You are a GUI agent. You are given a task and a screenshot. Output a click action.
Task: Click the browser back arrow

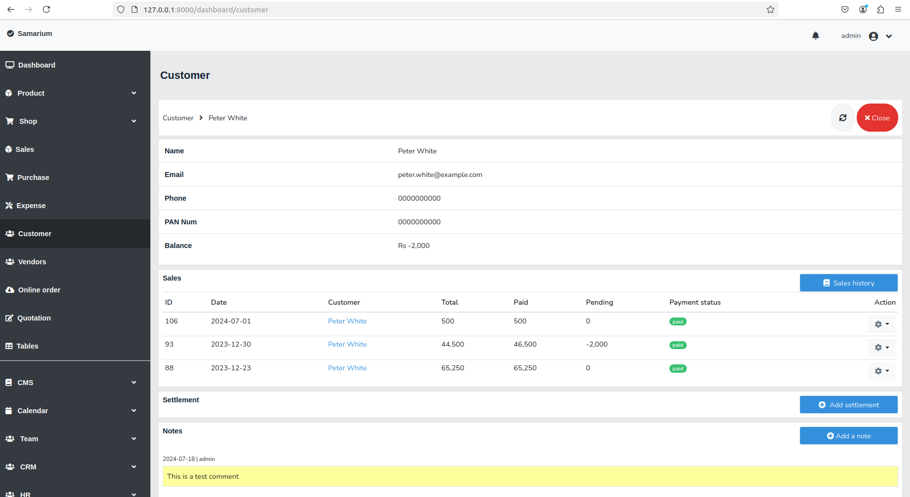[x=11, y=9]
